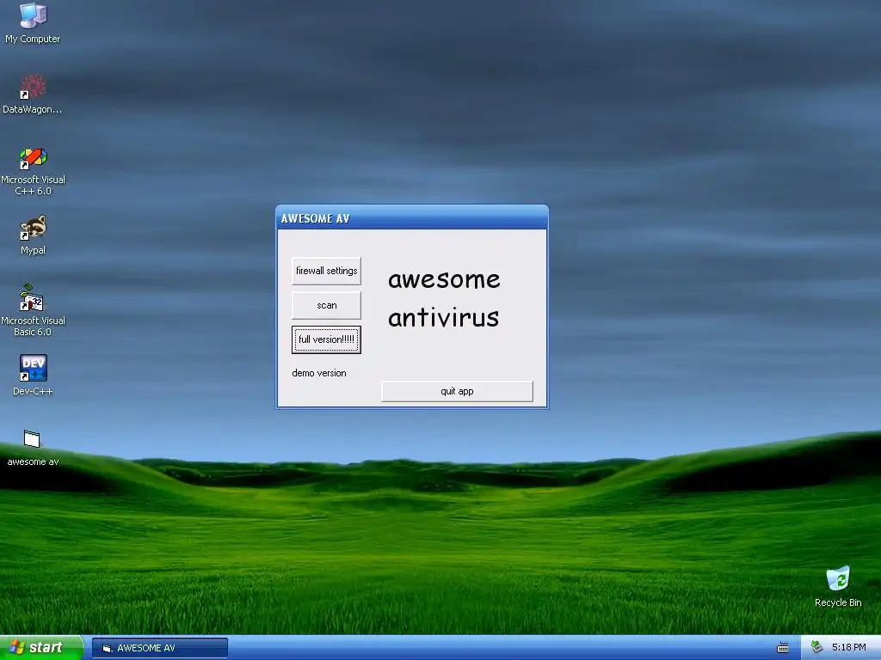The width and height of the screenshot is (881, 660).
Task: Click the demo version label
Action: (319, 373)
